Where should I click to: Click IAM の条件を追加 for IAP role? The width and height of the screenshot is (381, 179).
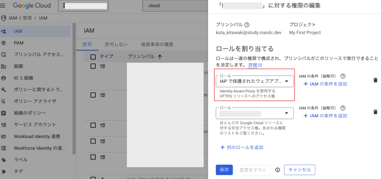[x=325, y=84]
